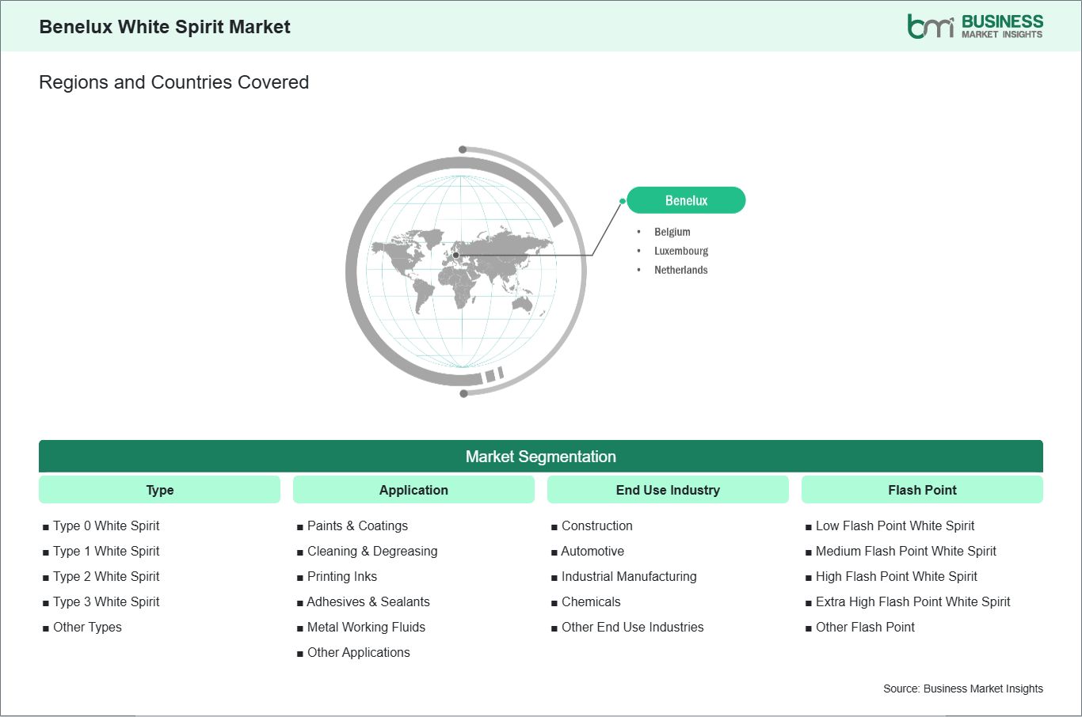Viewport: 1082px width, 717px height.
Task: Click Paints & Coatings entry
Action: (x=357, y=525)
